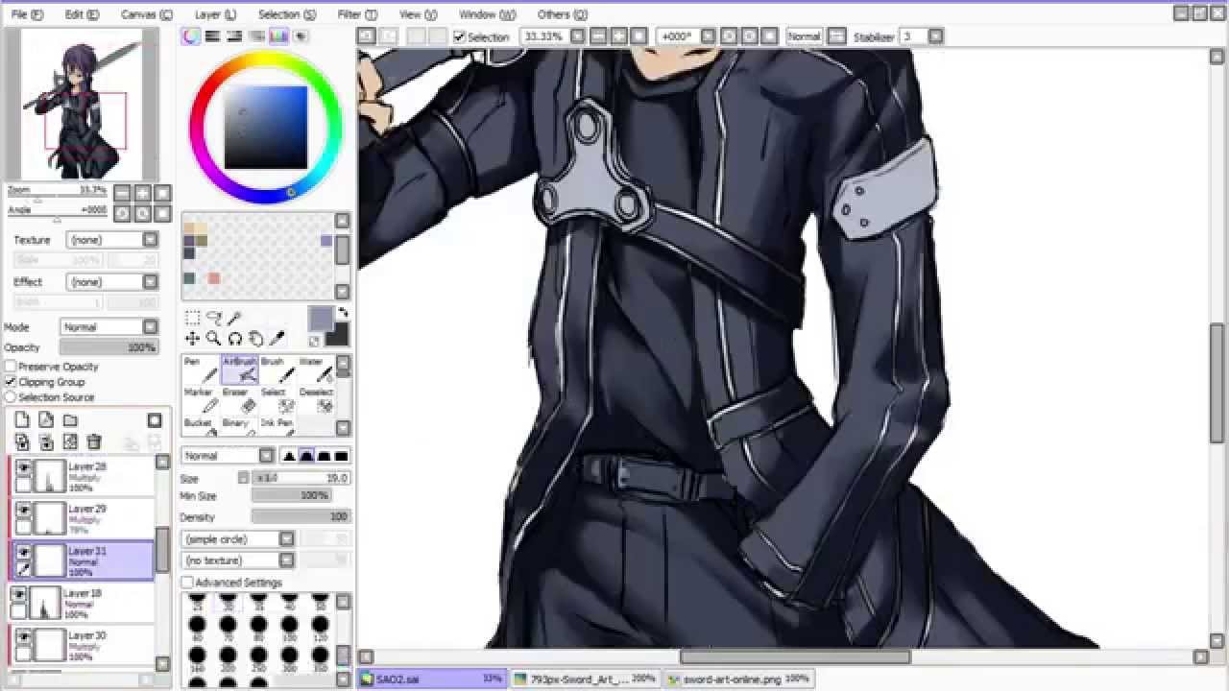
Task: Open the layer Mode dropdown
Action: [x=108, y=327]
